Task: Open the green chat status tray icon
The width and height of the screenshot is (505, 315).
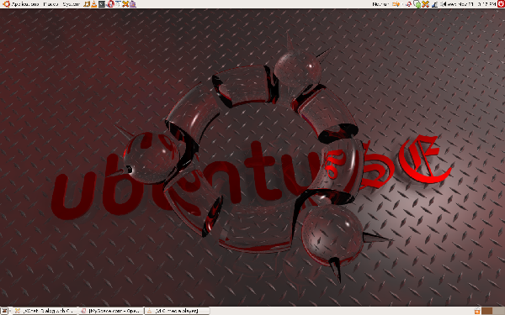Action: (x=417, y=4)
